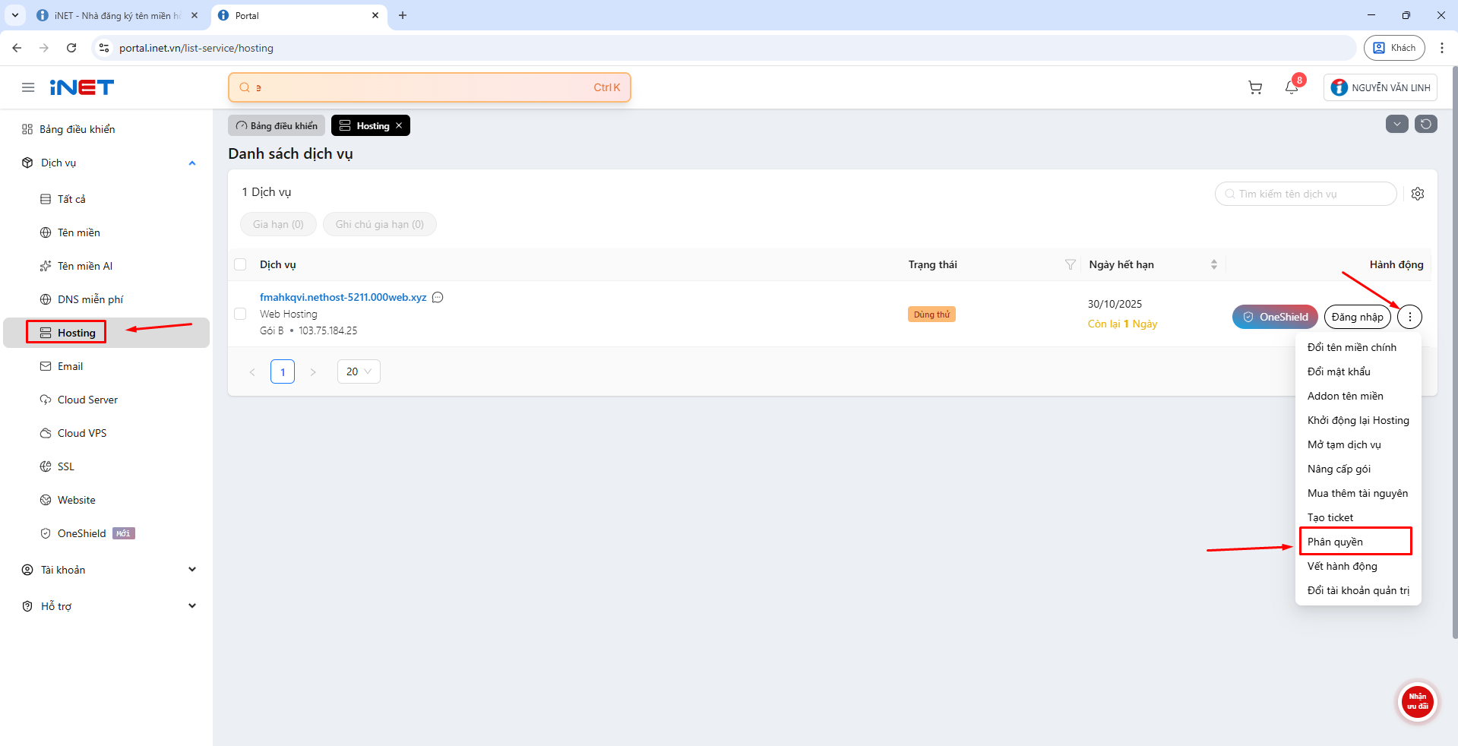
Task: Open the notifications bell
Action: click(1292, 87)
